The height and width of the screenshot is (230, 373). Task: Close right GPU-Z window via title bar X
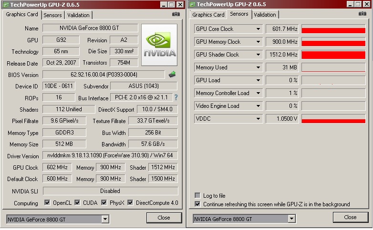[367, 4]
